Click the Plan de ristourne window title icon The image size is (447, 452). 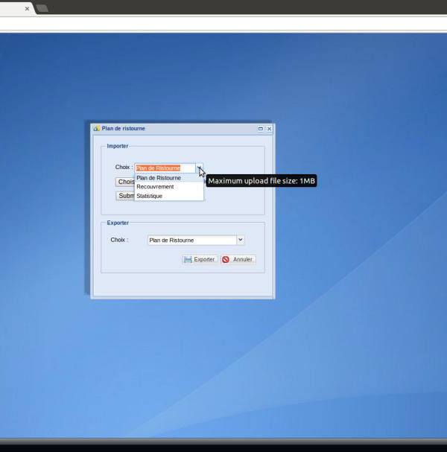coord(97,129)
